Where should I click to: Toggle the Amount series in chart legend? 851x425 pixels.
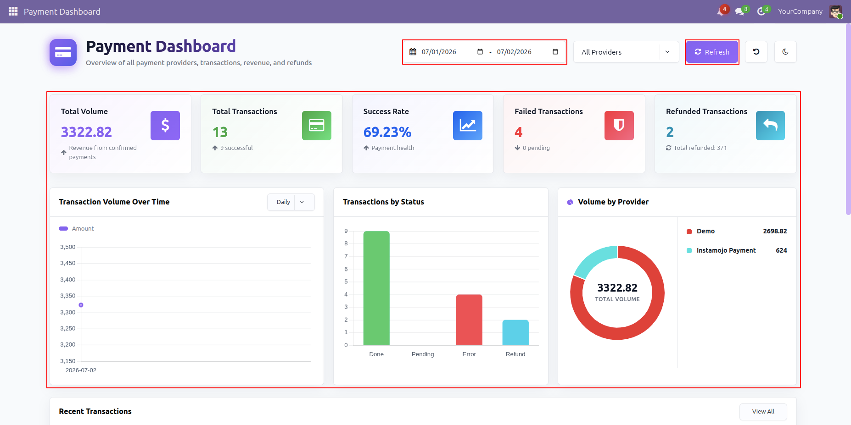pyautogui.click(x=76, y=228)
